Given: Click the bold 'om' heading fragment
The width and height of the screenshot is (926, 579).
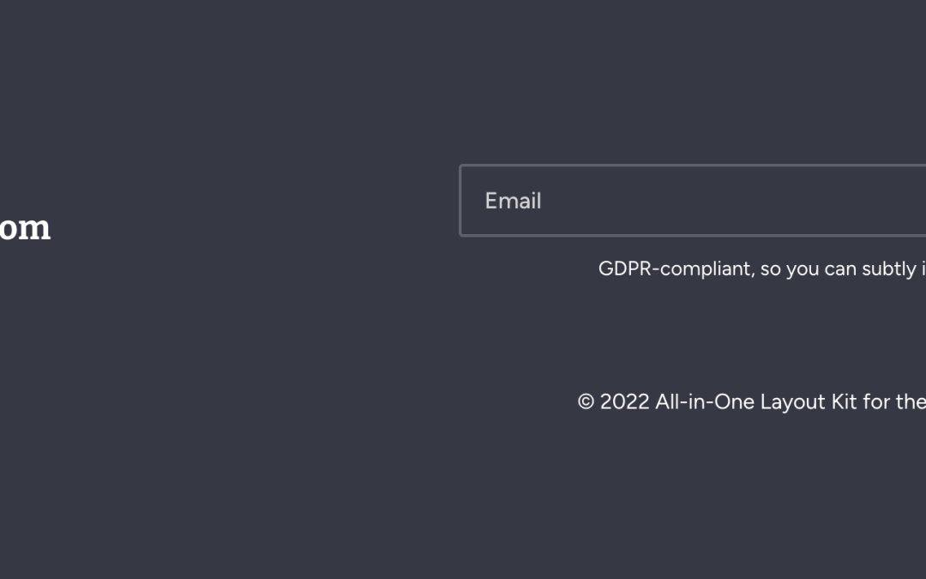Looking at the screenshot, I should [26, 228].
